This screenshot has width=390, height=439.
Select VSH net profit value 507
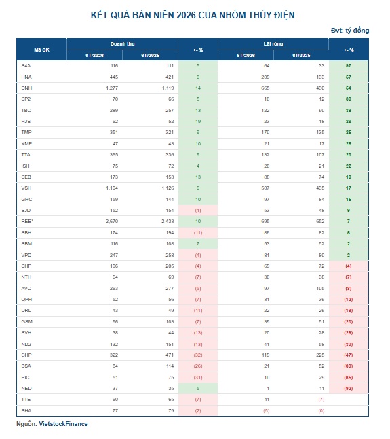coord(265,188)
